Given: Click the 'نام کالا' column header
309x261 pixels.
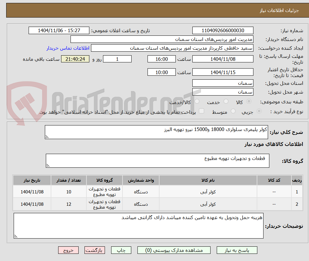Looking at the screenshot, I should pos(208,180).
